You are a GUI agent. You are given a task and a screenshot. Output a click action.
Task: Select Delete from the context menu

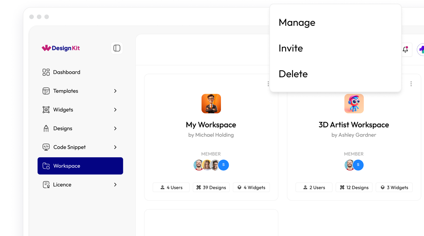[x=293, y=74]
